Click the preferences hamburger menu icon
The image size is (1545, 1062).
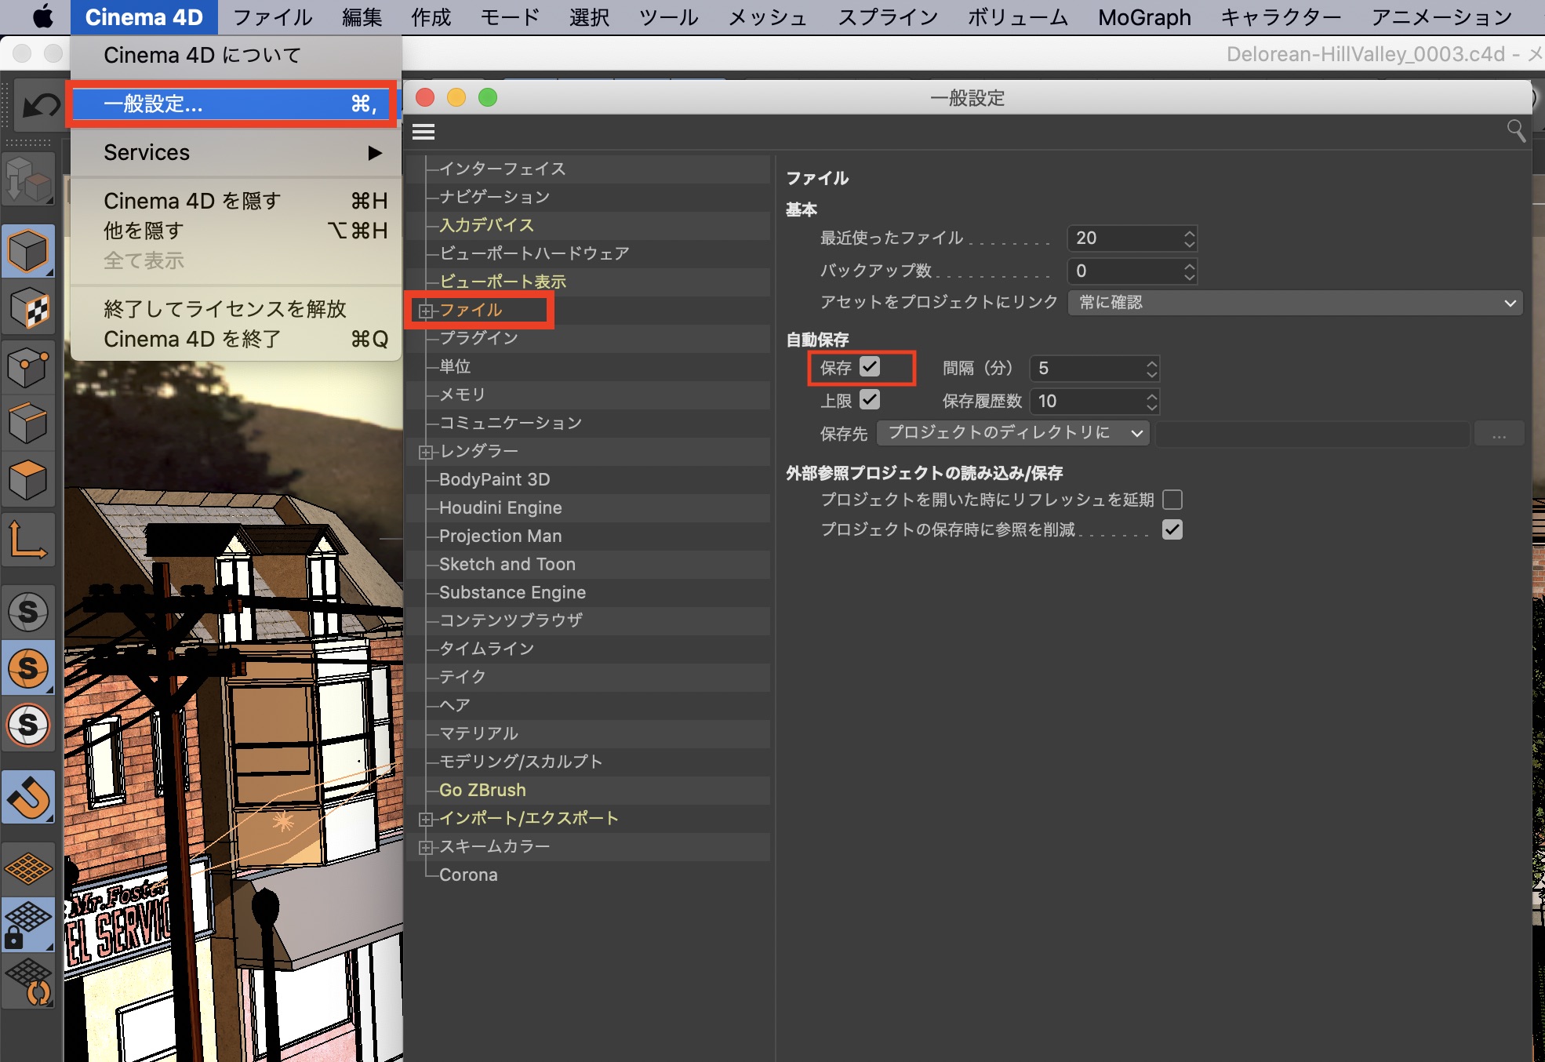424,132
